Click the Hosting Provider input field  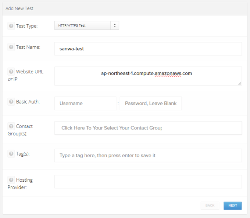tap(148, 182)
